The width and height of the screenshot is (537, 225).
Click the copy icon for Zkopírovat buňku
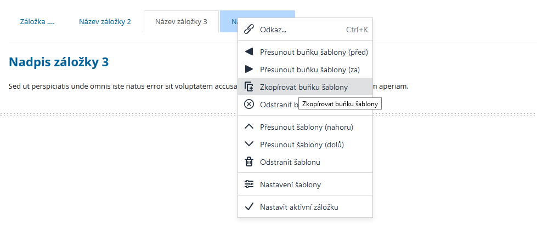[x=249, y=87]
